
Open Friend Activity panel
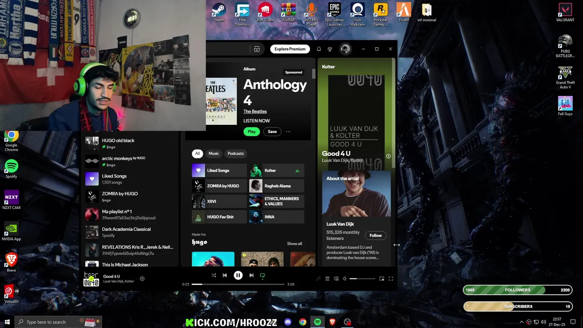330,49
